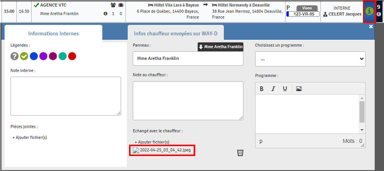The height and width of the screenshot is (171, 384).
Task: Click the Bold formatting button
Action: tap(262, 89)
